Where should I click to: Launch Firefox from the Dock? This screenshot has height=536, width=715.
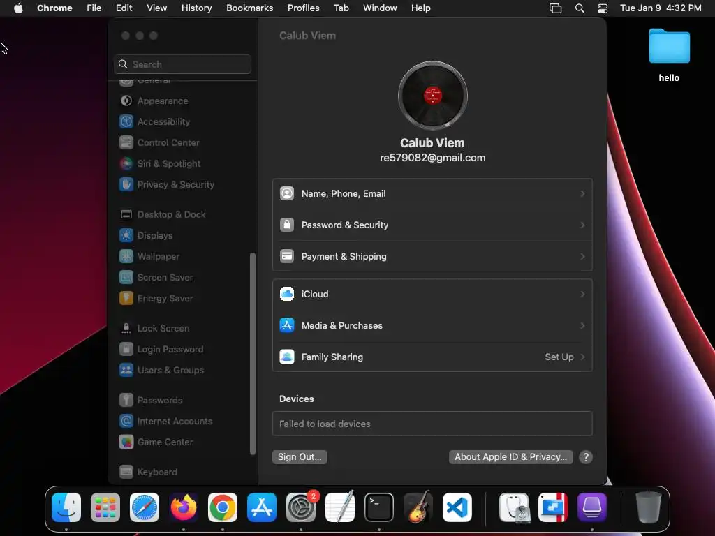[x=184, y=507]
